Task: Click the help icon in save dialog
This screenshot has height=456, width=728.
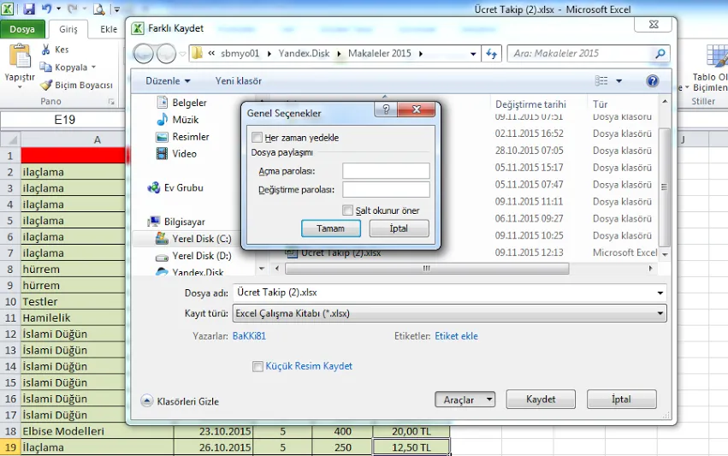Action: (x=653, y=81)
